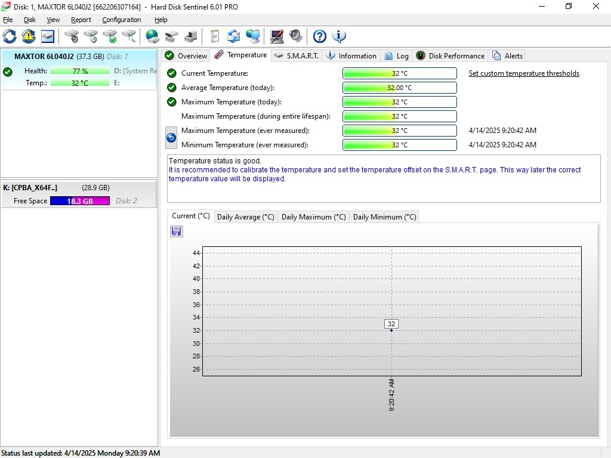Click the blue calibration recommendation text

coord(375,174)
